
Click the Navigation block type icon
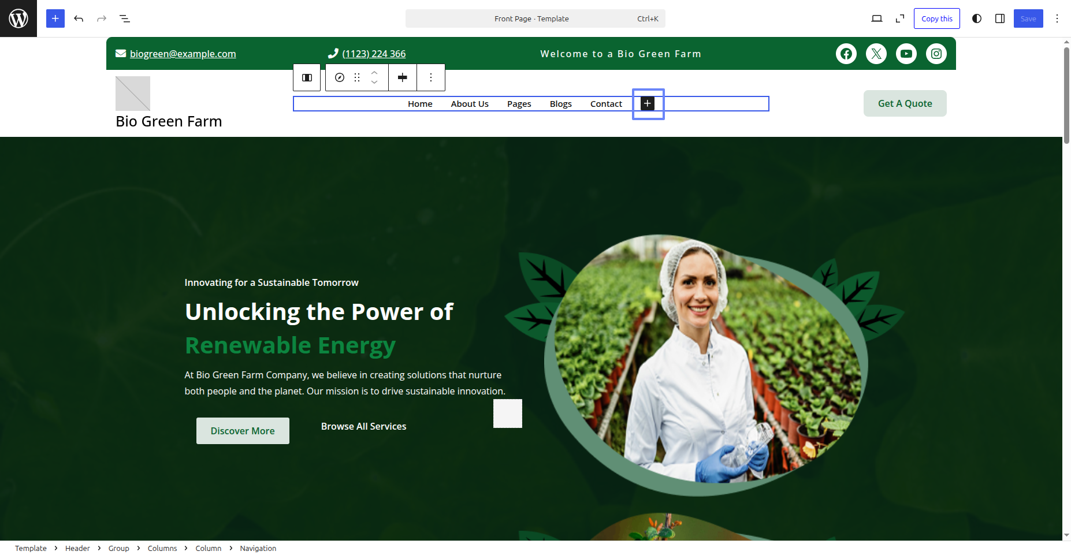(x=340, y=77)
